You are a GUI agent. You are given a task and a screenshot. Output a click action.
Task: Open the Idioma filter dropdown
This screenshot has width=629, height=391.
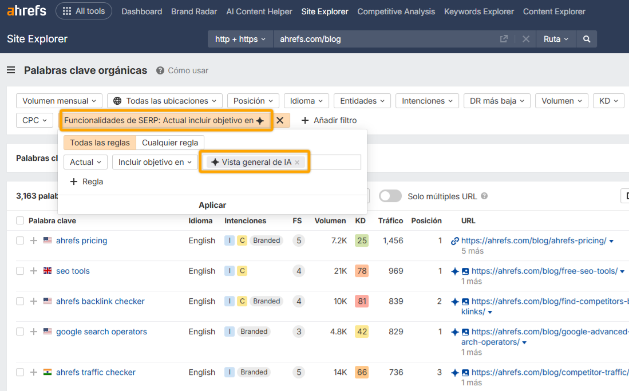point(306,101)
